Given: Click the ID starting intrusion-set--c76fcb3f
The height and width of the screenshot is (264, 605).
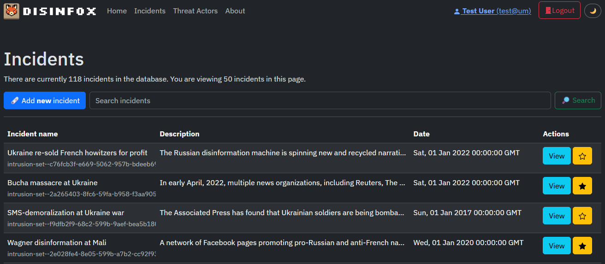Looking at the screenshot, I should click(x=82, y=164).
